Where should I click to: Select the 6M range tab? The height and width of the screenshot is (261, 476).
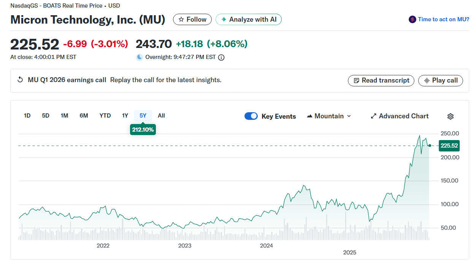tap(84, 116)
